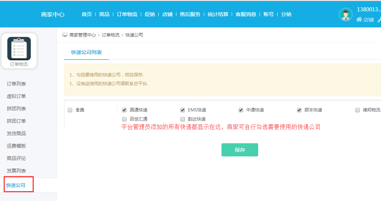Open the 促销 menu in top navigation
Viewport: 381px width, 201px height.
pos(150,15)
